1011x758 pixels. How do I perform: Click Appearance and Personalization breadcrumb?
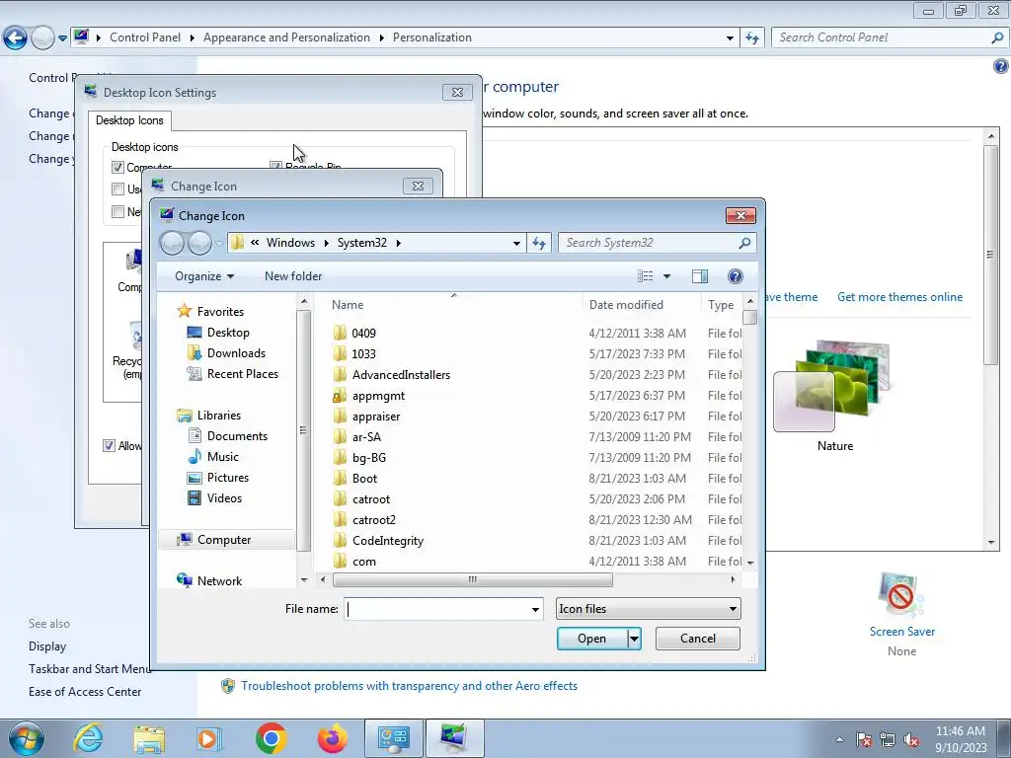point(287,38)
